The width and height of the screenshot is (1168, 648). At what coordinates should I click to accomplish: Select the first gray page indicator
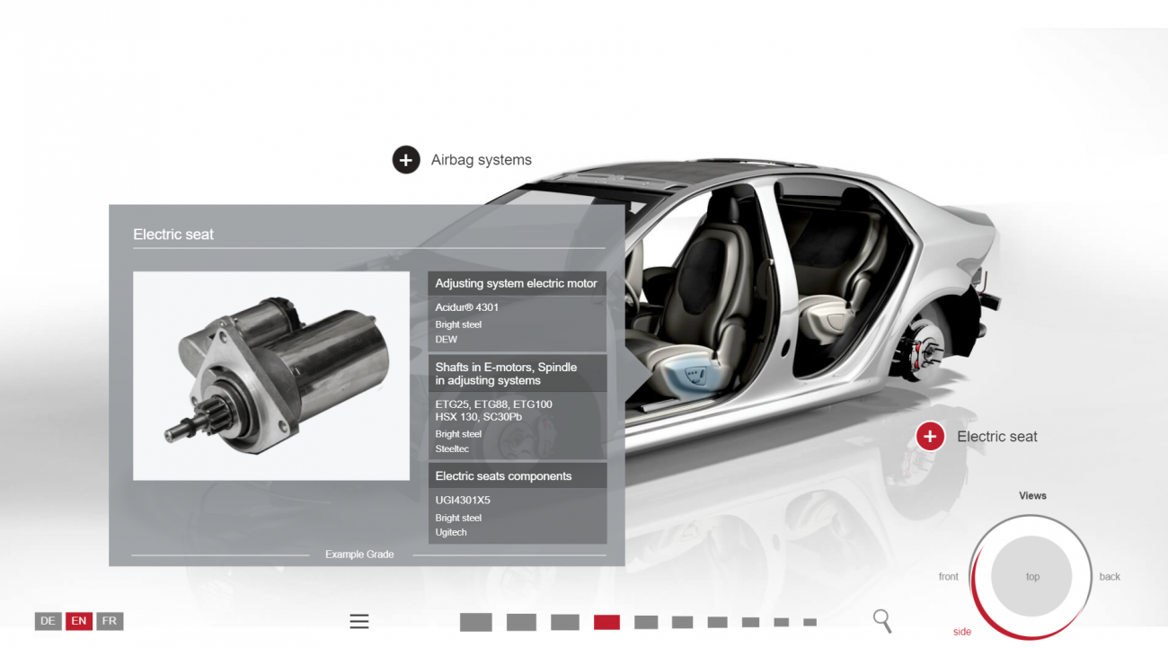pos(476,622)
